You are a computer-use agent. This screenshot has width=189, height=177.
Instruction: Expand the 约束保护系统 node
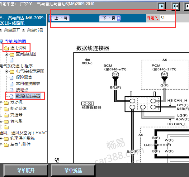click(1, 139)
